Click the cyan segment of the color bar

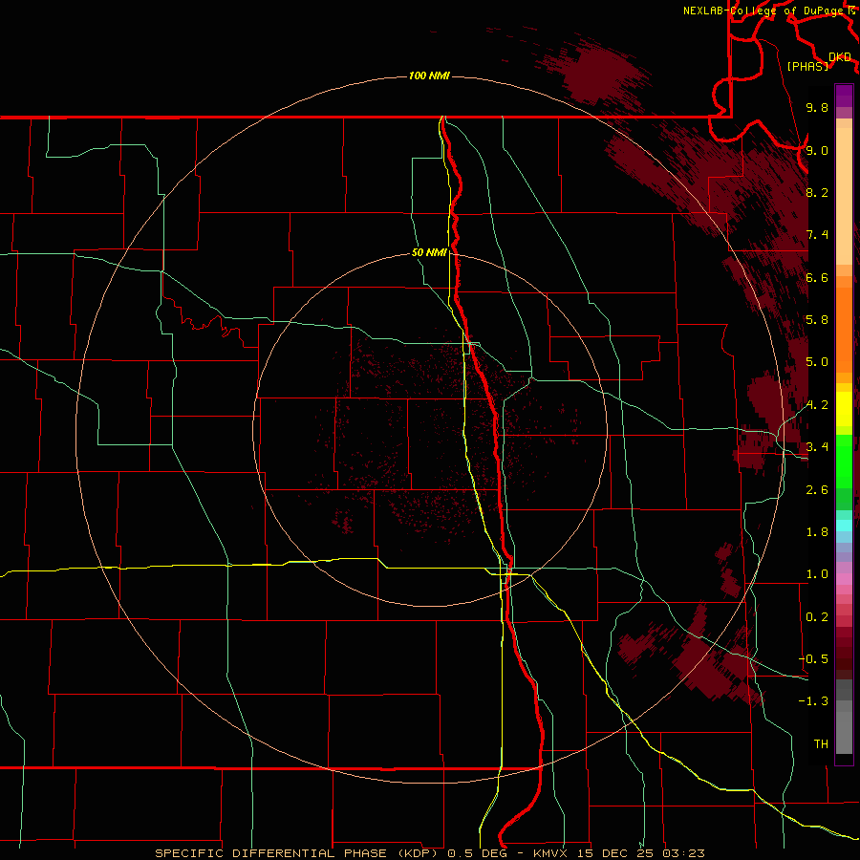(844, 526)
